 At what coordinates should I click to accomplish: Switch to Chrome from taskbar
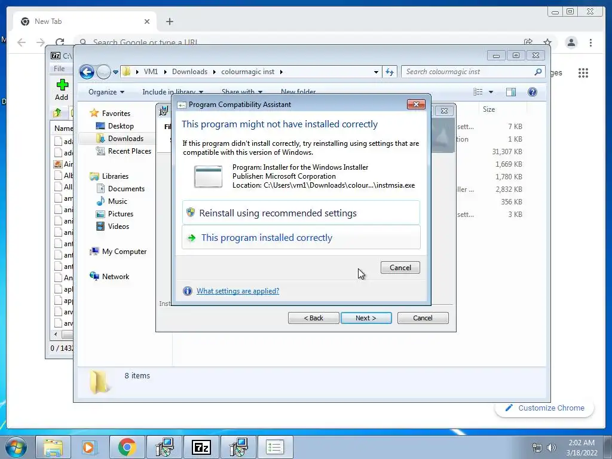[x=127, y=447]
